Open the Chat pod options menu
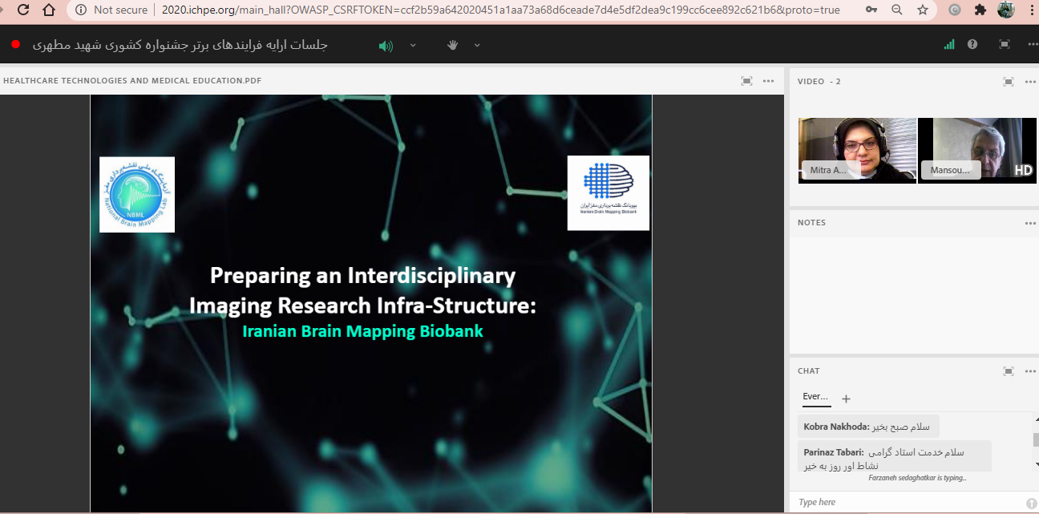Image resolution: width=1039 pixels, height=514 pixels. click(x=1030, y=371)
